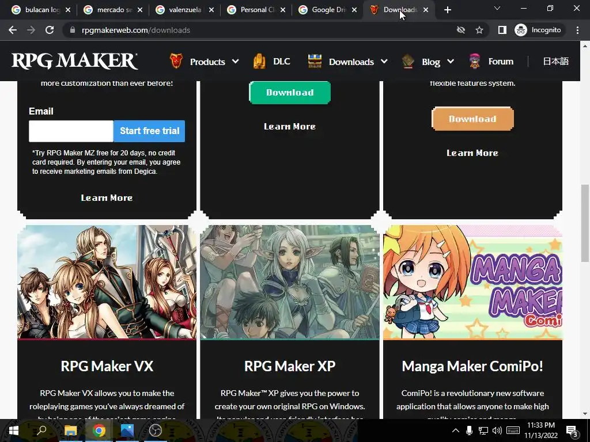Close the Google Drive tab

[354, 10]
